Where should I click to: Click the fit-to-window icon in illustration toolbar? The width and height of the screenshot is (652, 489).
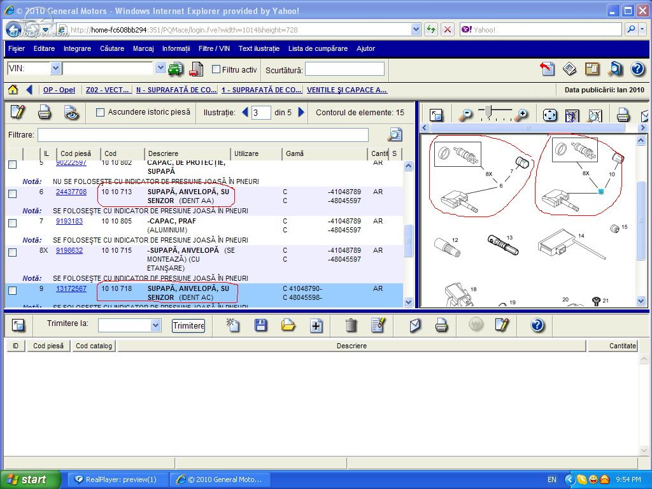point(549,115)
